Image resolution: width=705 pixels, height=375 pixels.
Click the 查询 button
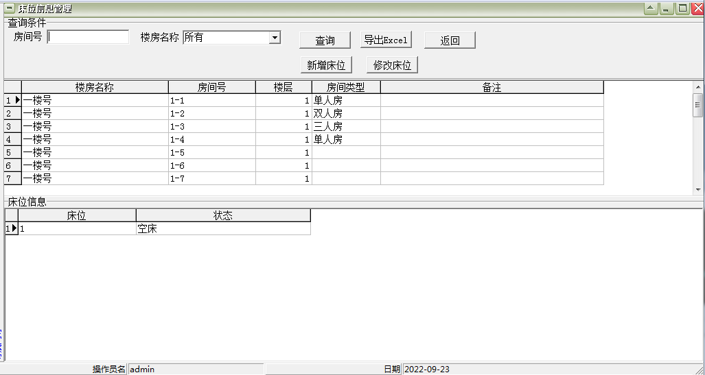[x=325, y=40]
